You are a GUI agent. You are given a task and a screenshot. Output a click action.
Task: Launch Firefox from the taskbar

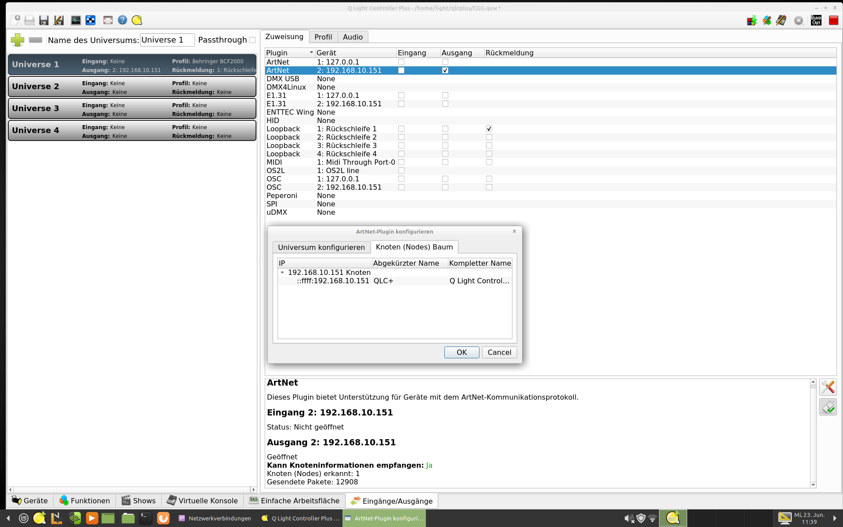pos(163,518)
